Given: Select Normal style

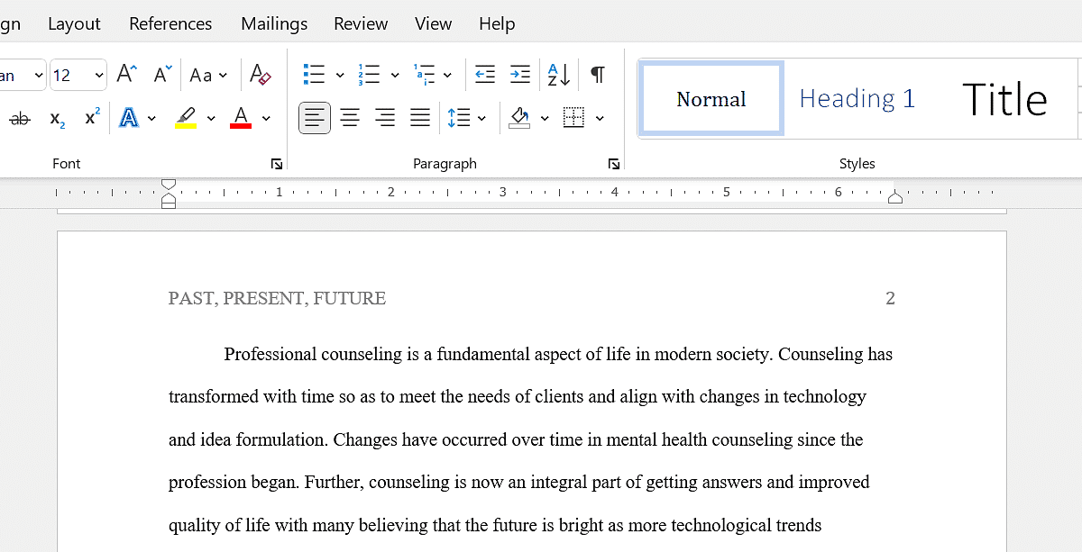Looking at the screenshot, I should coord(711,98).
